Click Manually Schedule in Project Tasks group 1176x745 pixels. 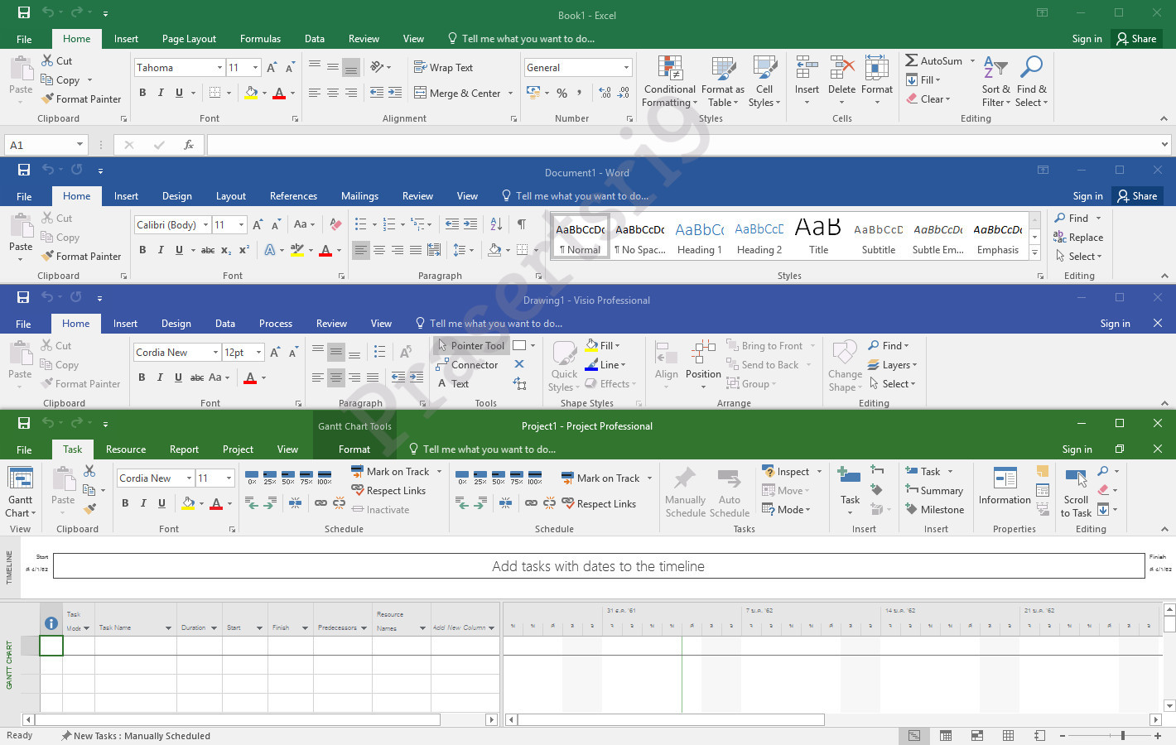click(x=685, y=493)
